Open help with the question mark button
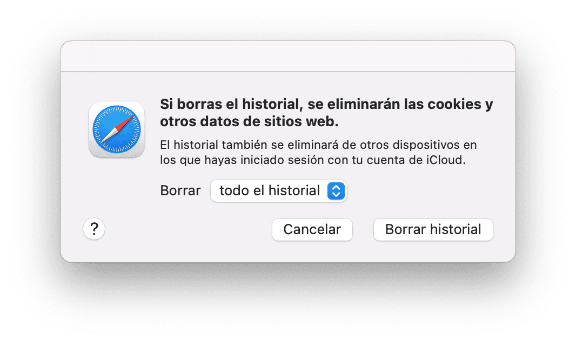576x342 pixels. (x=94, y=229)
